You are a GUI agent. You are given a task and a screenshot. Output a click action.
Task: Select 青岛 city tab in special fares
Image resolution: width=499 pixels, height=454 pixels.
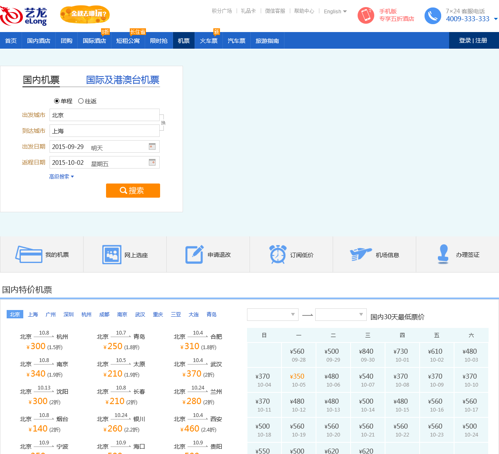pos(212,315)
